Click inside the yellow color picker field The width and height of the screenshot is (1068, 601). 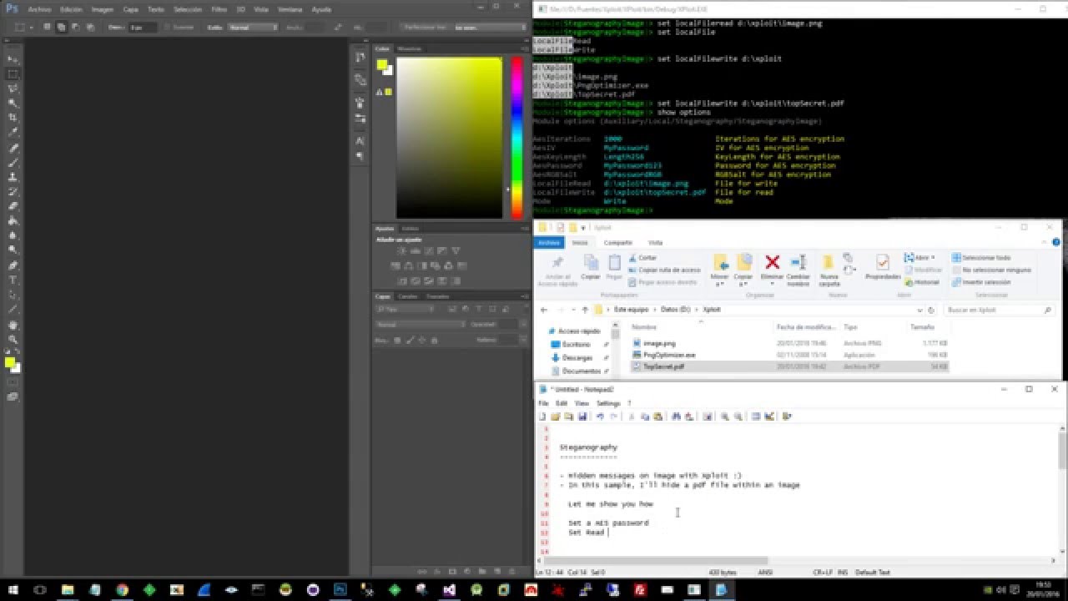[x=449, y=138]
